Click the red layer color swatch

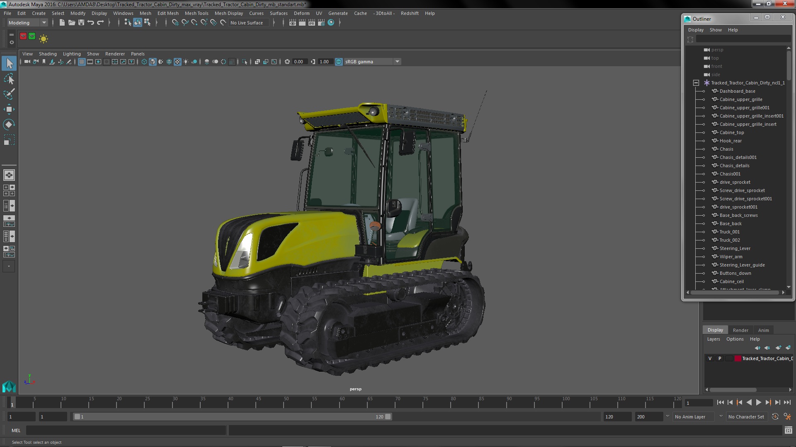click(738, 358)
